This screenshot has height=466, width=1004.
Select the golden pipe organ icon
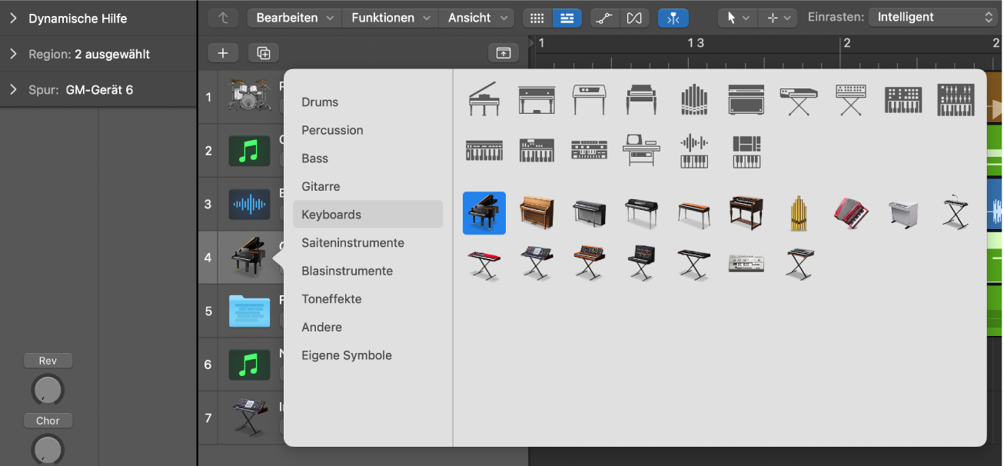[800, 213]
